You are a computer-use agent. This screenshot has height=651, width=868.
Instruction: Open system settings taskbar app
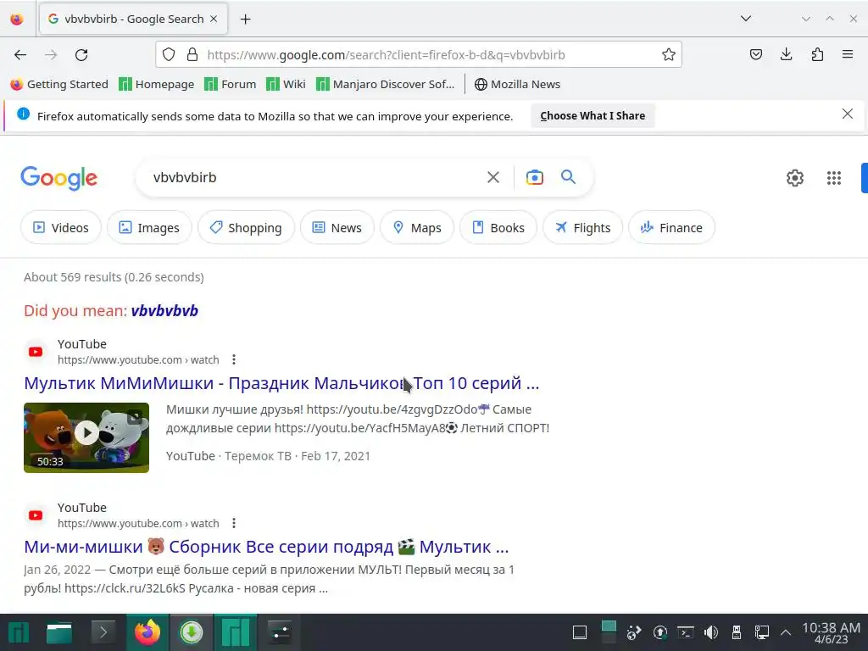[x=280, y=632]
